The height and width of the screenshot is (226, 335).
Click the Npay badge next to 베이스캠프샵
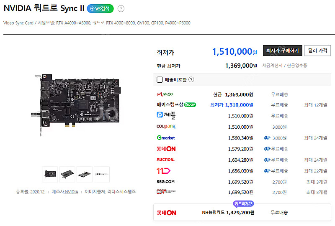click(190, 105)
